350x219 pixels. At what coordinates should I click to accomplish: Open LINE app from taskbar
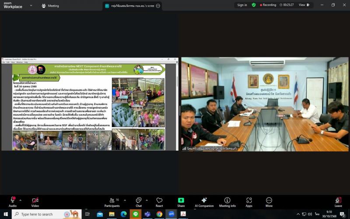click(x=136, y=214)
